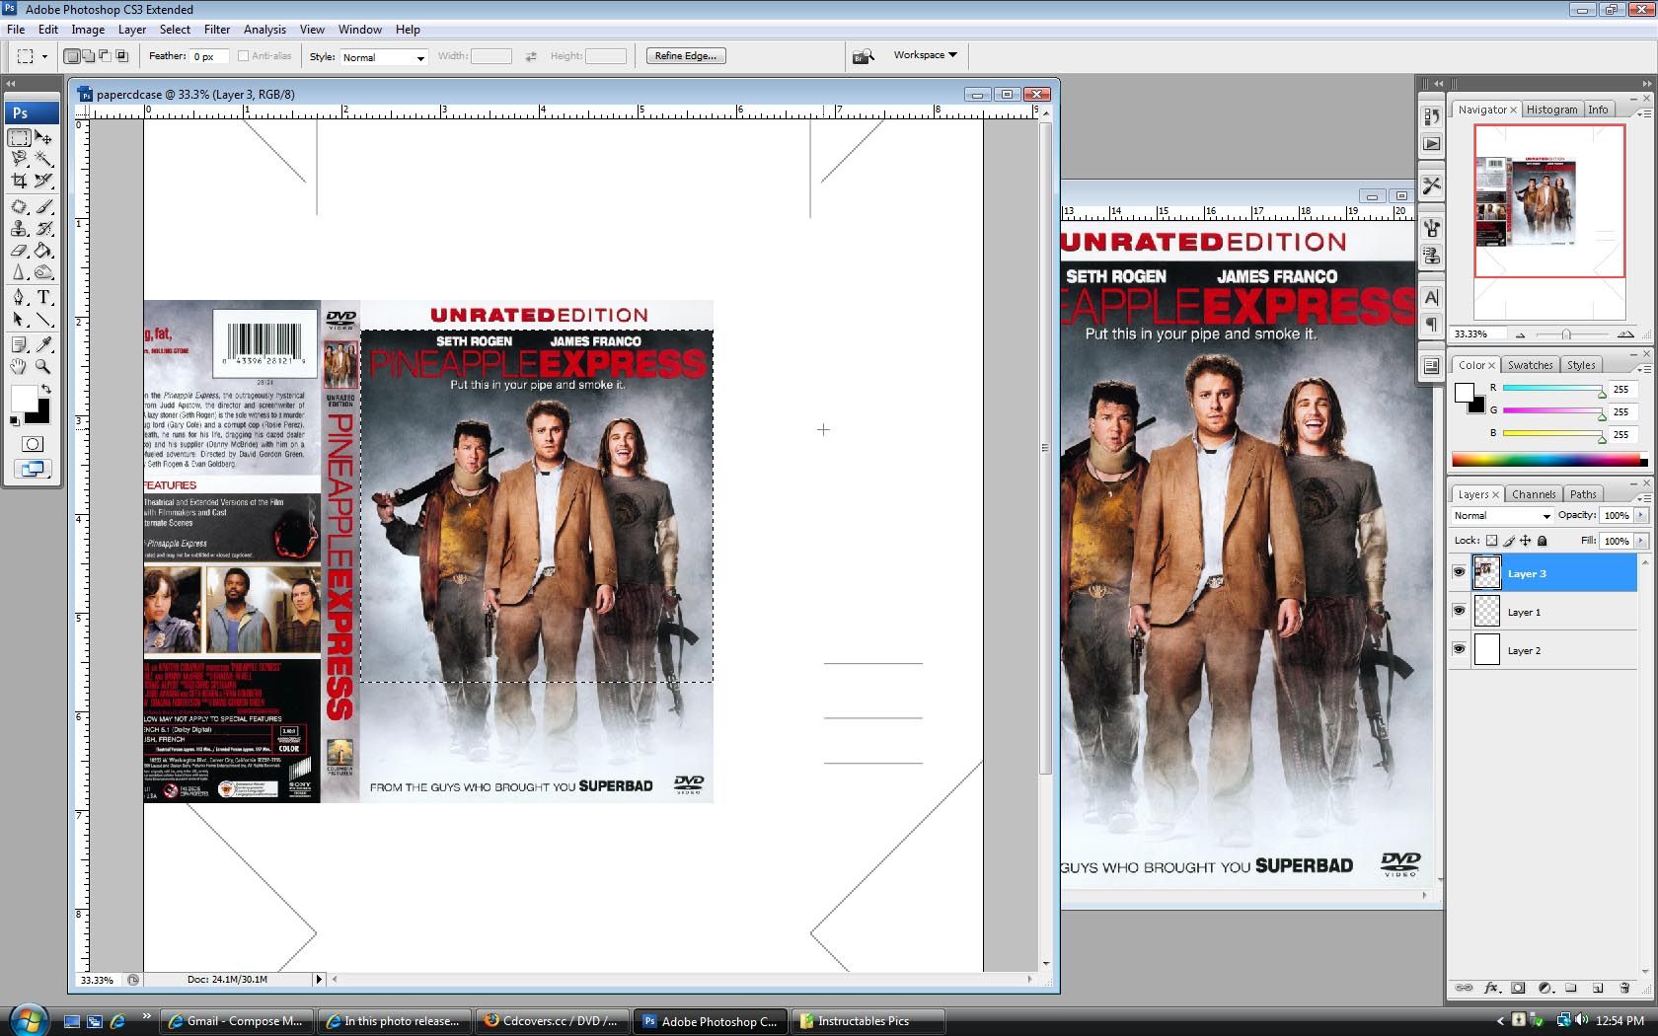Select the Type tool
This screenshot has width=1658, height=1036.
[x=43, y=297]
